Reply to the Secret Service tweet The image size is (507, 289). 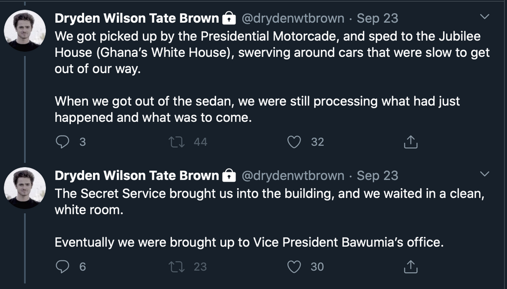[63, 267]
